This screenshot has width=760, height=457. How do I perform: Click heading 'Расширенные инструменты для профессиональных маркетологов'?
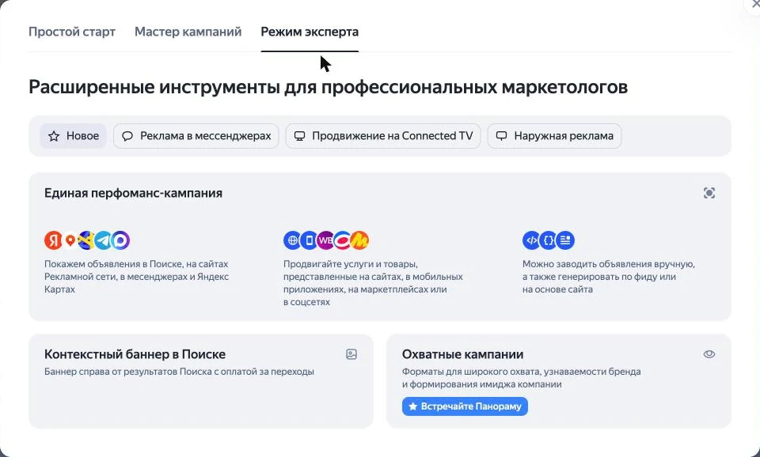328,87
